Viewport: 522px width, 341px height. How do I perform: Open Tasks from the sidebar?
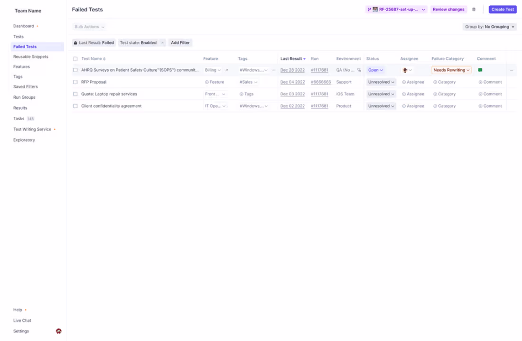point(18,118)
